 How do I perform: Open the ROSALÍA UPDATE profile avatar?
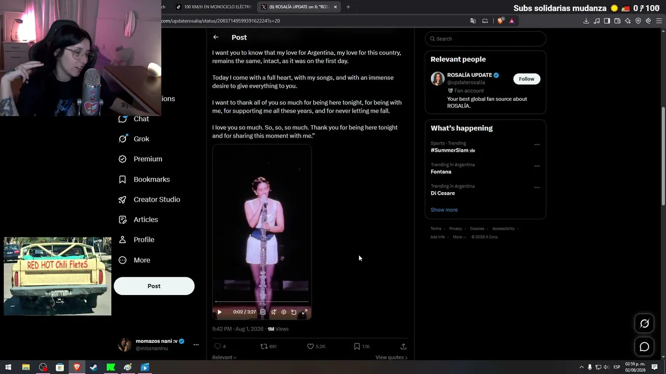438,78
